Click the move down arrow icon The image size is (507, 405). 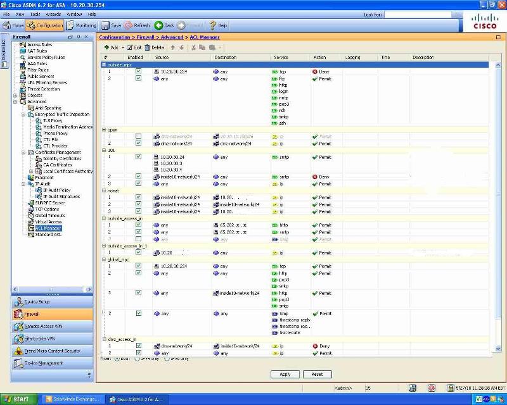pos(182,47)
